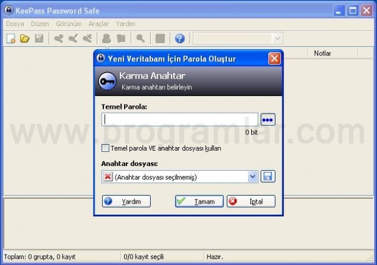This screenshot has height=265, width=377.
Task: Open the Görünüm menu
Action: pos(69,24)
